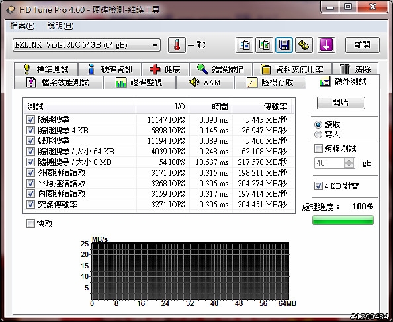
Task: Uncheck the 隨機搜尋 4 KB test
Action: [x=30, y=131]
